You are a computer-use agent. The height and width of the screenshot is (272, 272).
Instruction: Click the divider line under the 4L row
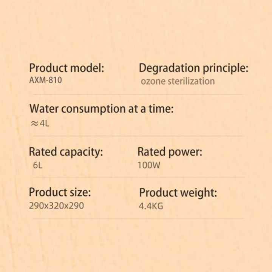pos(136,136)
